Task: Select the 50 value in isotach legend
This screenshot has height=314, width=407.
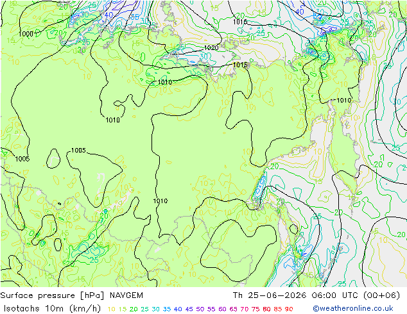Action: click(200, 309)
